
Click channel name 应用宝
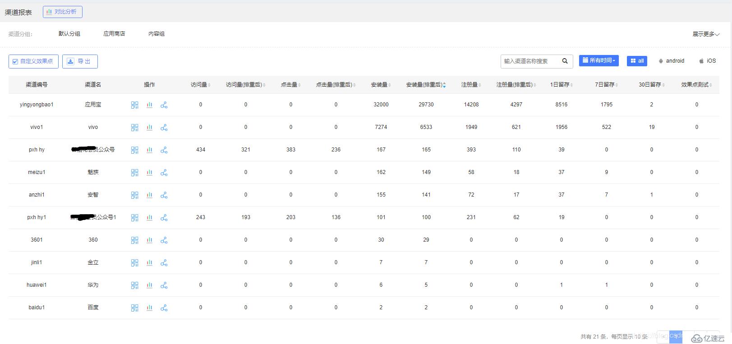[x=93, y=105]
